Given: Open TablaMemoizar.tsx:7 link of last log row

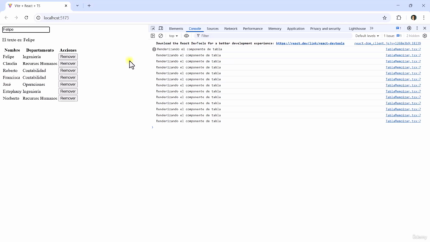Looking at the screenshot, I should pos(403,121).
